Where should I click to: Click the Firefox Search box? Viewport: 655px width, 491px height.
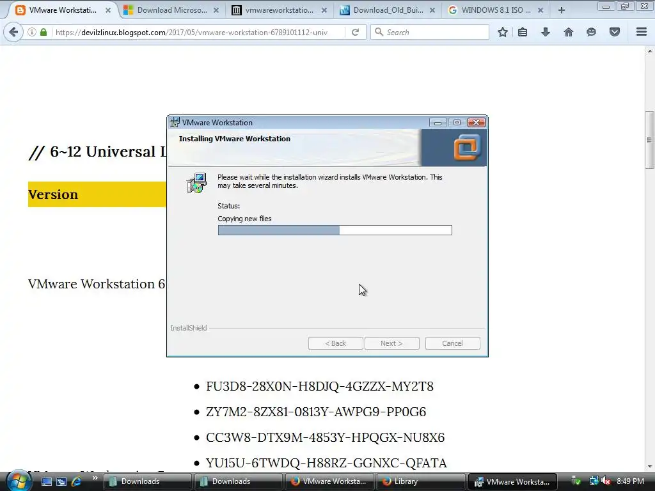tap(430, 32)
